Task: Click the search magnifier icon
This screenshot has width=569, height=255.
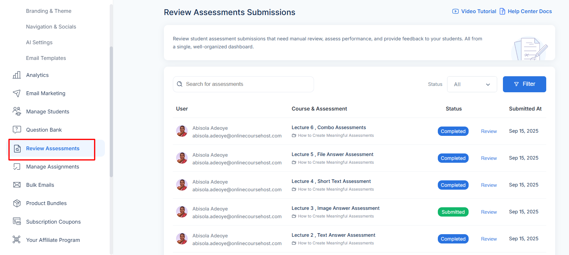Action: [180, 84]
